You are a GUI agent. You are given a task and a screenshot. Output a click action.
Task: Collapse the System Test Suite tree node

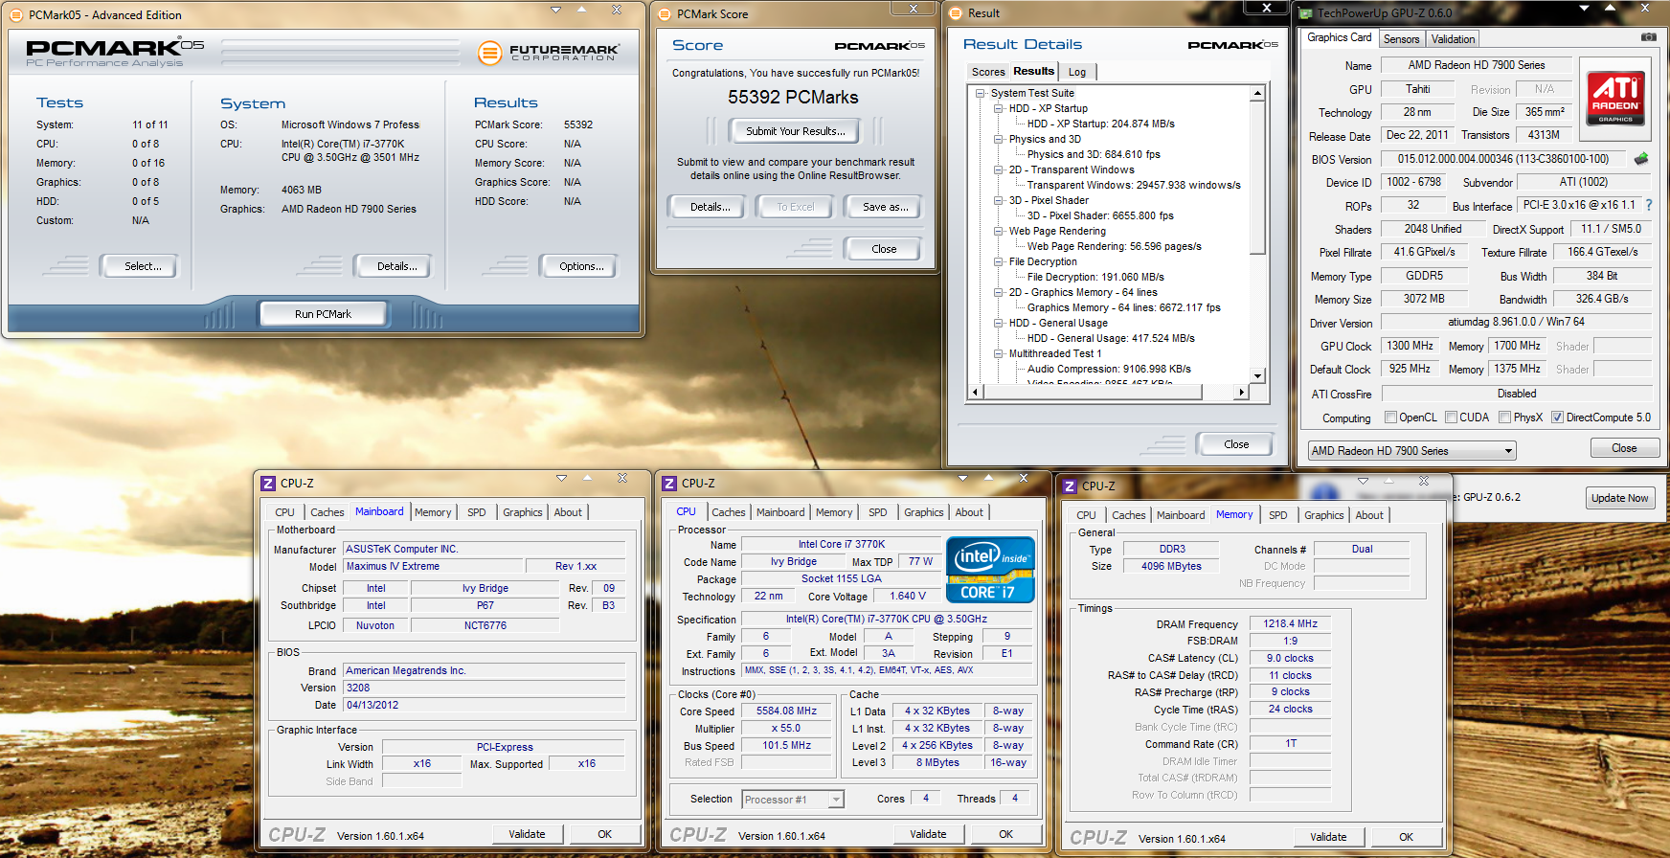pyautogui.click(x=981, y=93)
